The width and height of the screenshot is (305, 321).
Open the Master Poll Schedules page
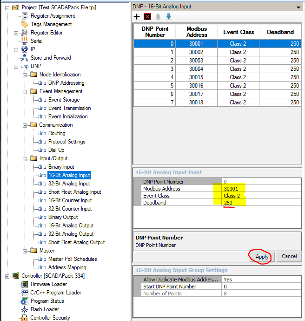(x=73, y=259)
